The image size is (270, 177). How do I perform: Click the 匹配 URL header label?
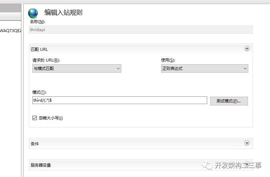[x=39, y=50]
